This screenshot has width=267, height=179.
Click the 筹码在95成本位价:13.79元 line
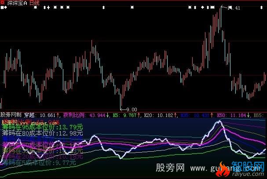(42, 127)
